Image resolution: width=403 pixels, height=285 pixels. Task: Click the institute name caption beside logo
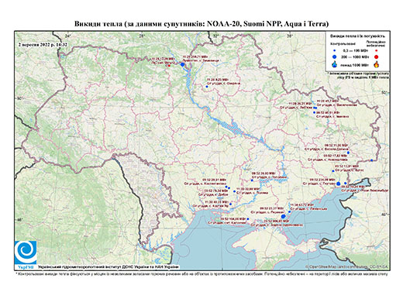pyautogui.click(x=108, y=266)
